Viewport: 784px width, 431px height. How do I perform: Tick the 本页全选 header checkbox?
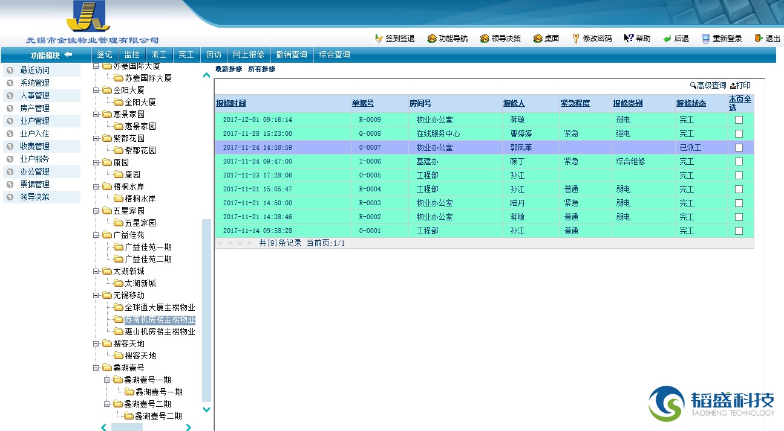[740, 103]
